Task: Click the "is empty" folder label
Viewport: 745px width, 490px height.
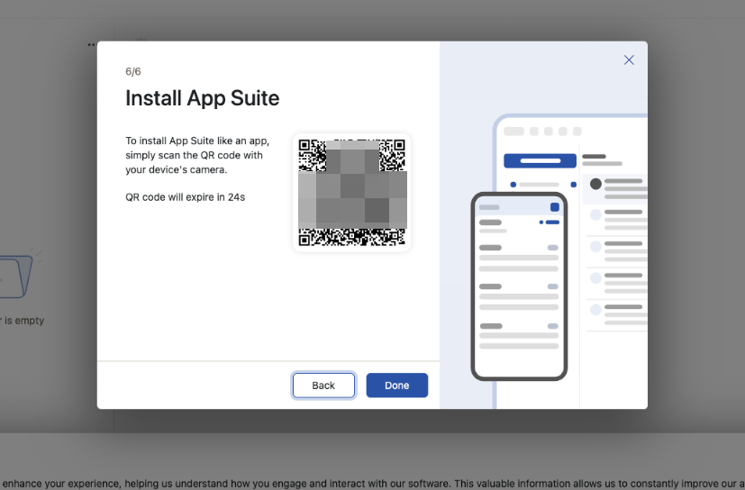Action: (x=23, y=321)
